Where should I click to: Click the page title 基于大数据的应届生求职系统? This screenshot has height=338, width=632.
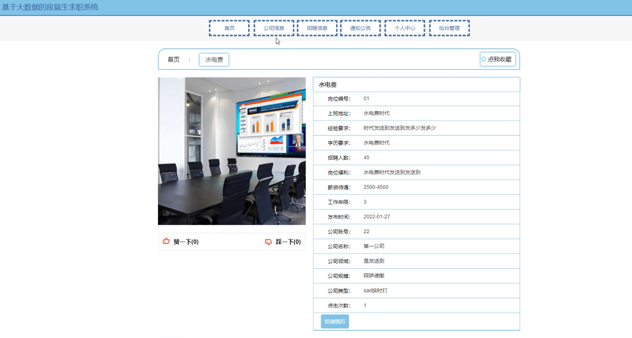[x=50, y=7]
